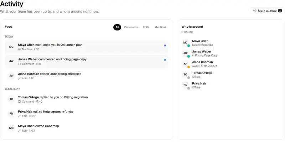Click Priya Nair's avatar in Who is around
The width and height of the screenshot is (285, 142).
pos(185,85)
